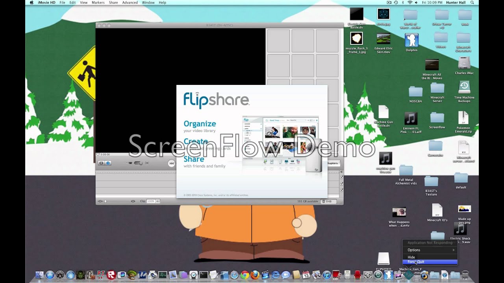Click the scissors edit mode icon
The width and height of the screenshot is (504, 283).
tap(146, 163)
